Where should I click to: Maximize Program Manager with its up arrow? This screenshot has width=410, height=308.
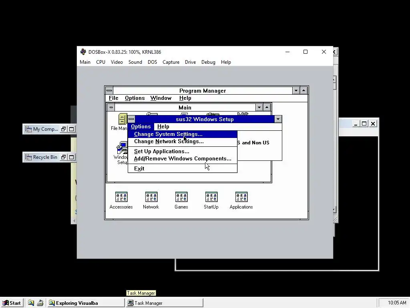[x=303, y=91]
